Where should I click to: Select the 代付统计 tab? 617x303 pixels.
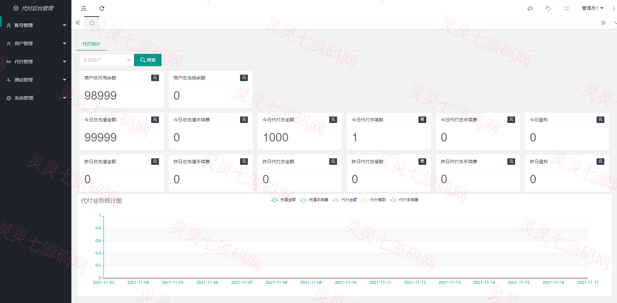point(91,44)
